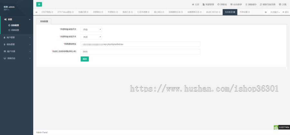Switch to the USDT钱包 tab
Screen dimensions: 290x135
pos(46,12)
